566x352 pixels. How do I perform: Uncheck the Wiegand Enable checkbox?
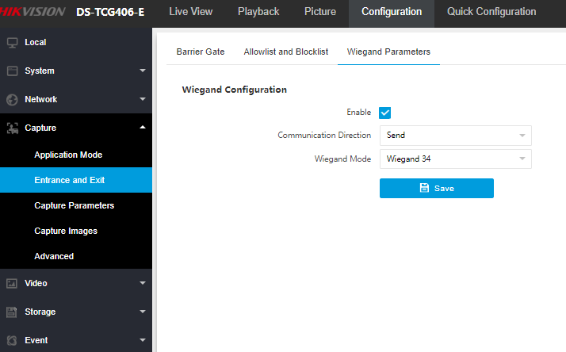385,113
